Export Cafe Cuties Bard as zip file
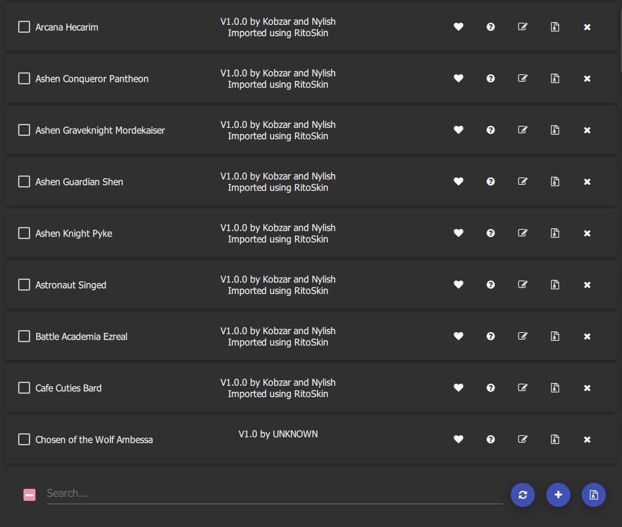 (x=555, y=388)
